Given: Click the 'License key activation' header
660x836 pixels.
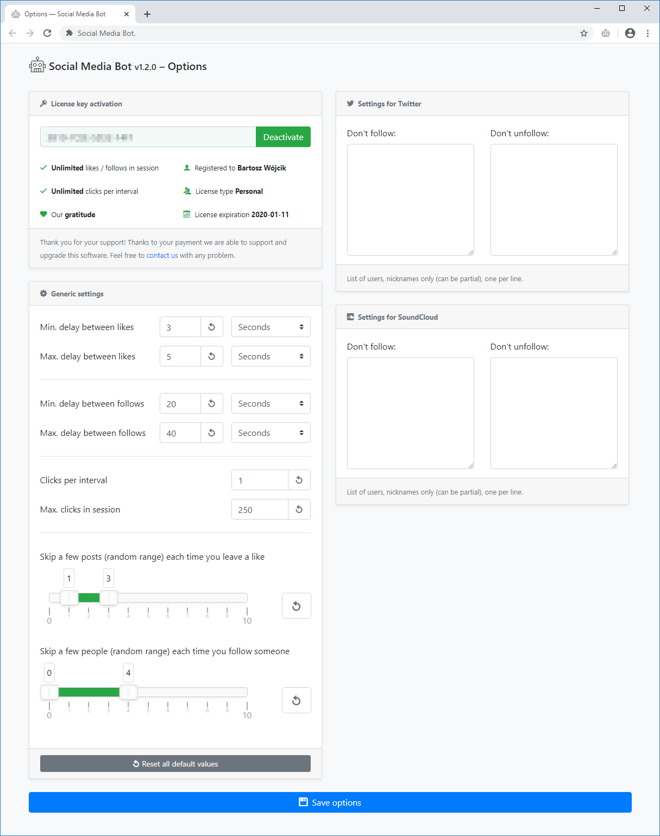Looking at the screenshot, I should [x=175, y=104].
